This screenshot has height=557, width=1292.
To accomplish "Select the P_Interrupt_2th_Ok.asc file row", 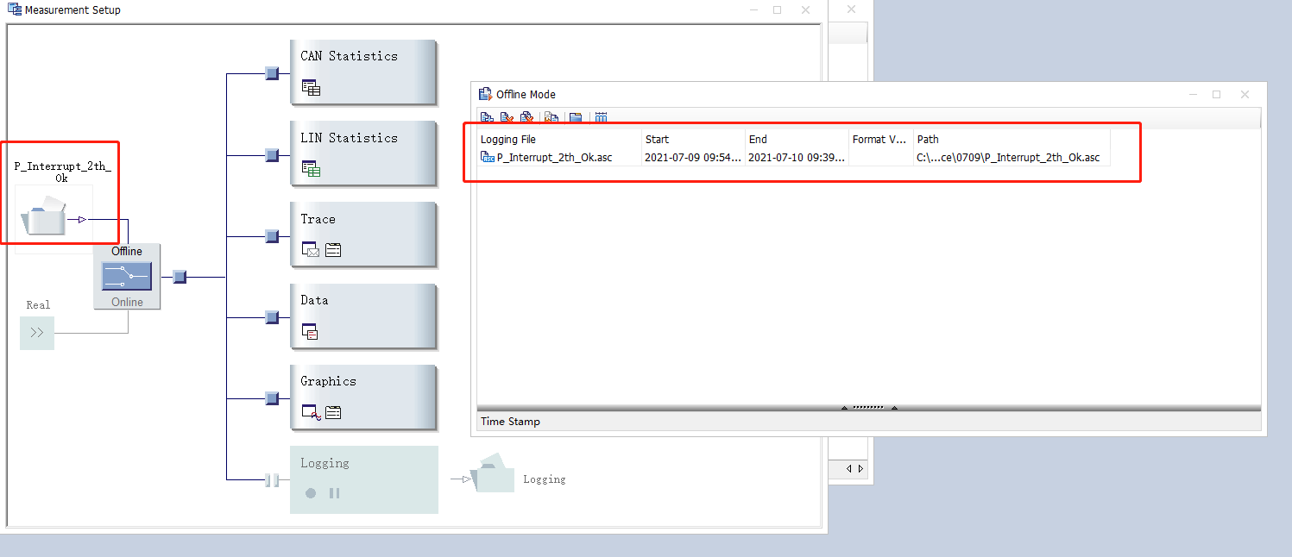I will coord(793,157).
